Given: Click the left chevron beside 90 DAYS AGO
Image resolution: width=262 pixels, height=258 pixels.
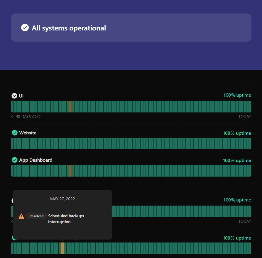Looking at the screenshot, I should coord(12,117).
